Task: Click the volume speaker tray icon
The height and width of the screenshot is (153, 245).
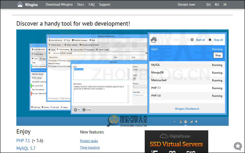Action: click(x=196, y=122)
